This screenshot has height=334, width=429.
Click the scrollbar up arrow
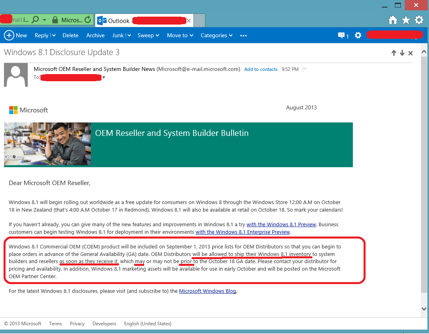tap(424, 52)
